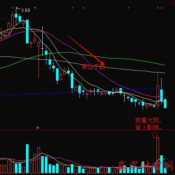This screenshot has width=175, height=175.
Task: Click the red diamond icon in top-right corner
Action: point(171,3)
